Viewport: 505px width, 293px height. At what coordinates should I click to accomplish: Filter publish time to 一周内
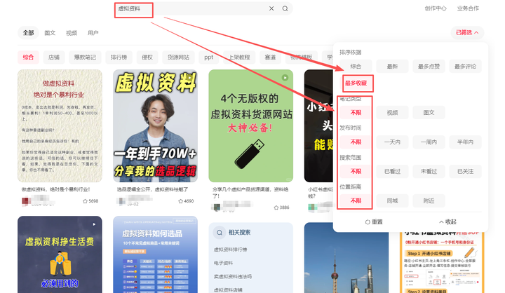tap(429, 142)
